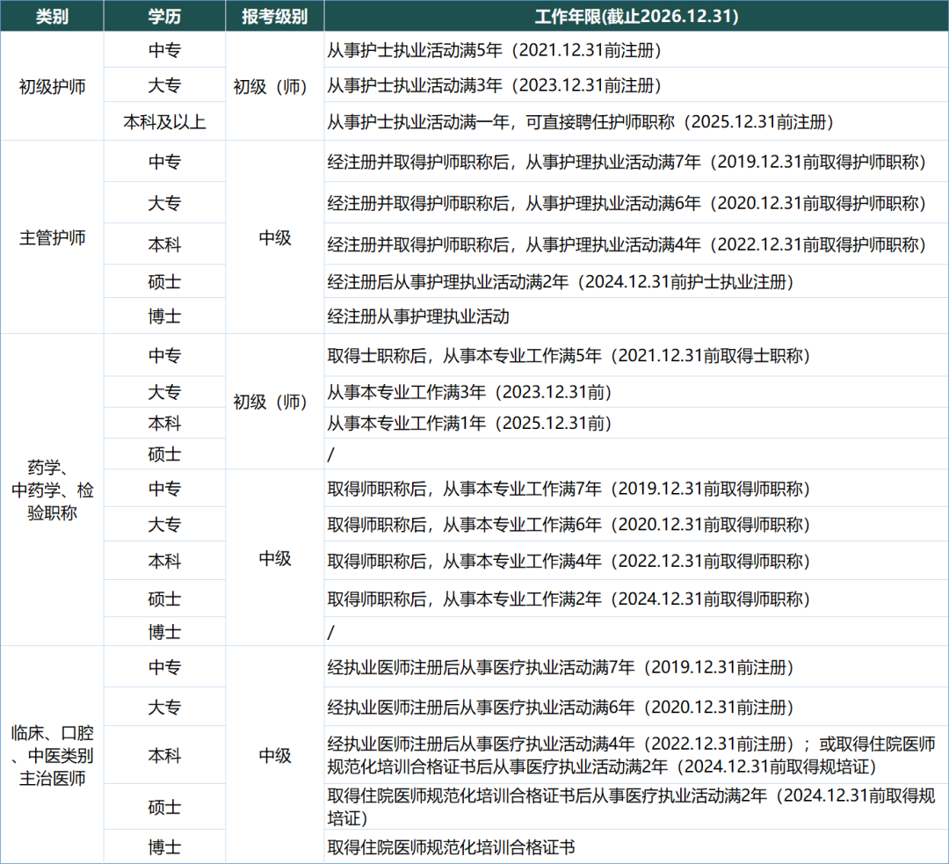Click 从事医疗执业活动满4年 (2022.12.31前注册) cell

636,755
